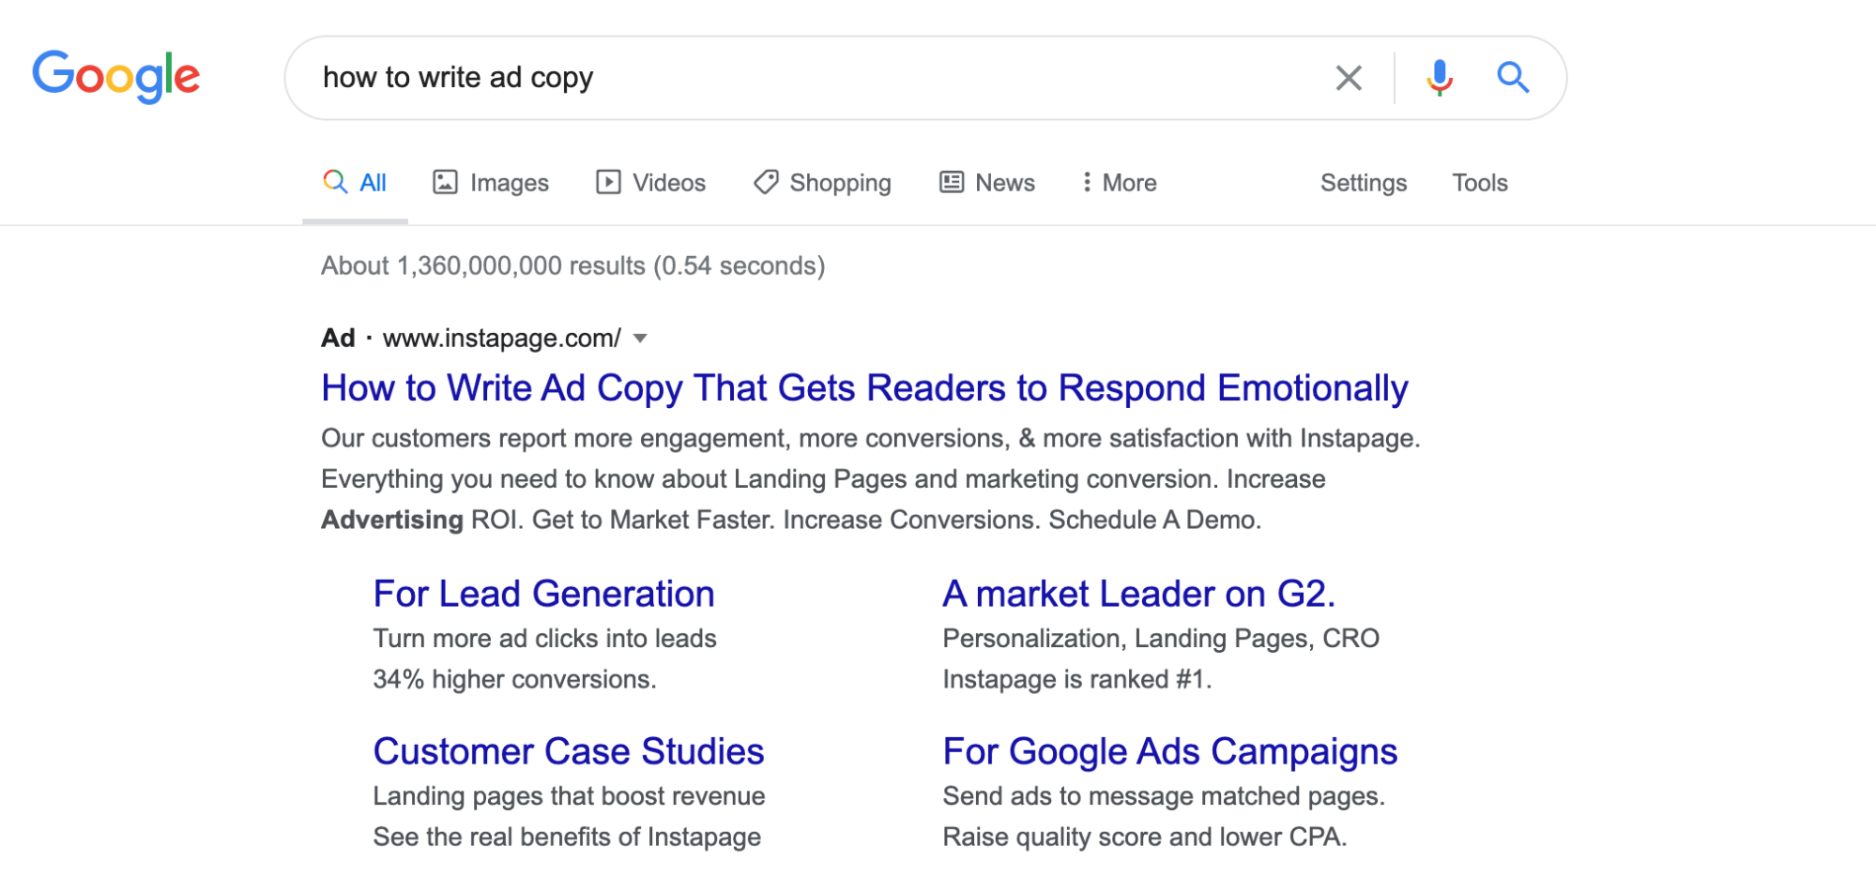This screenshot has height=891, width=1876.
Task: Click the Google logo
Action: pos(116,76)
